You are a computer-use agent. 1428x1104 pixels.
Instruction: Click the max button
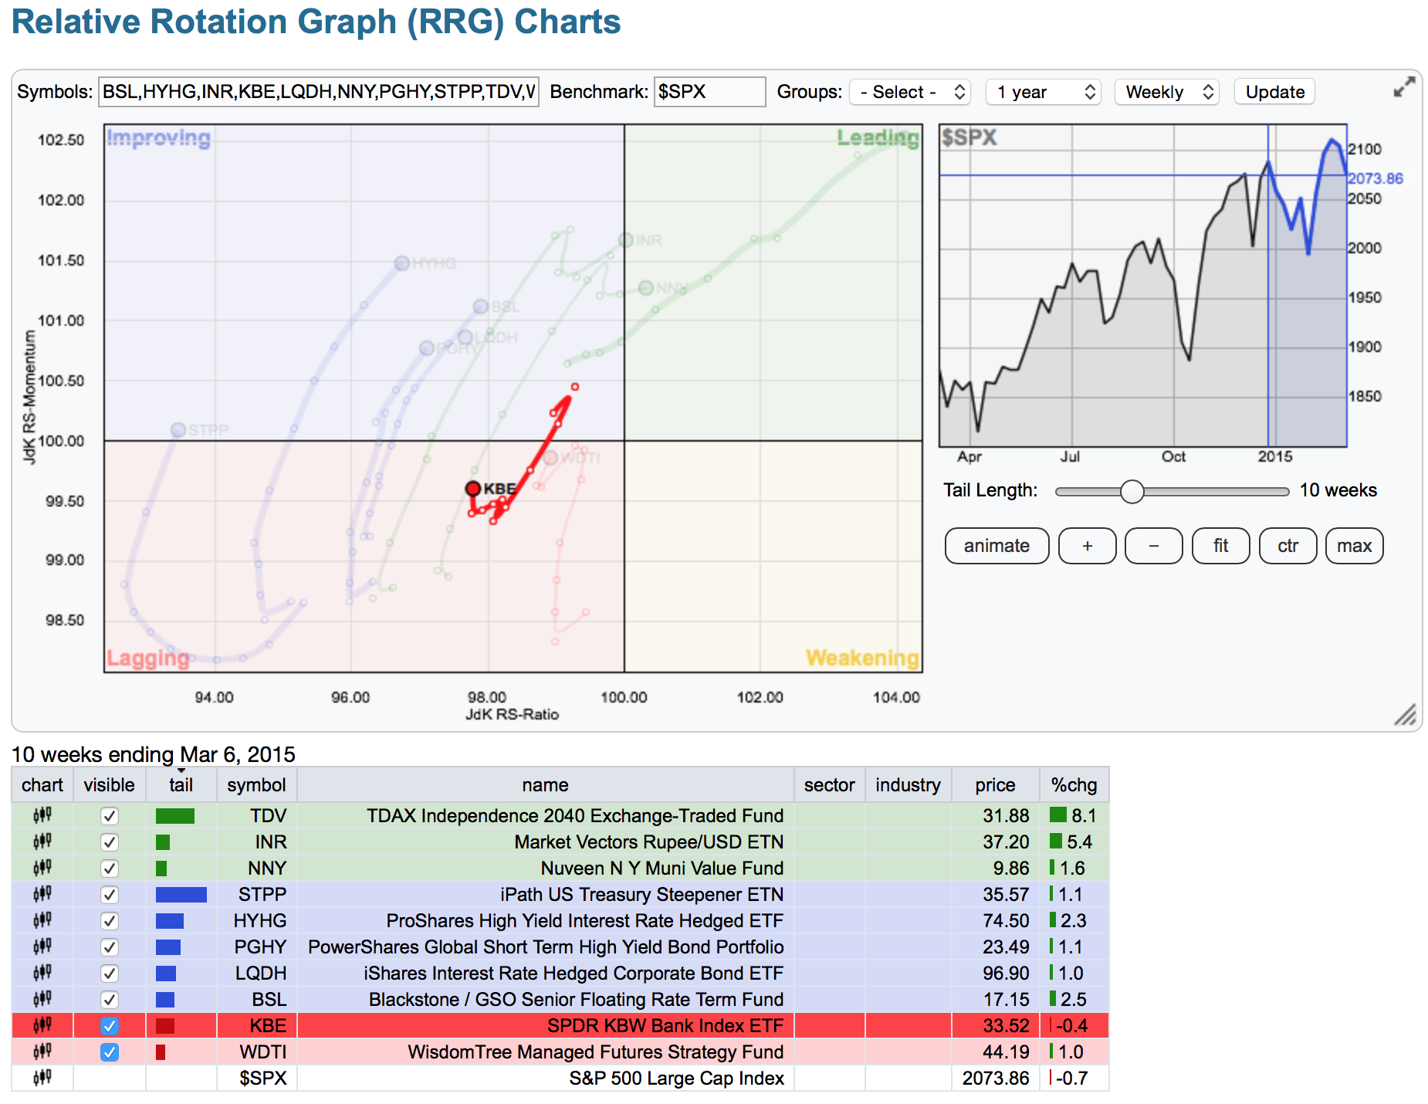coord(1355,546)
